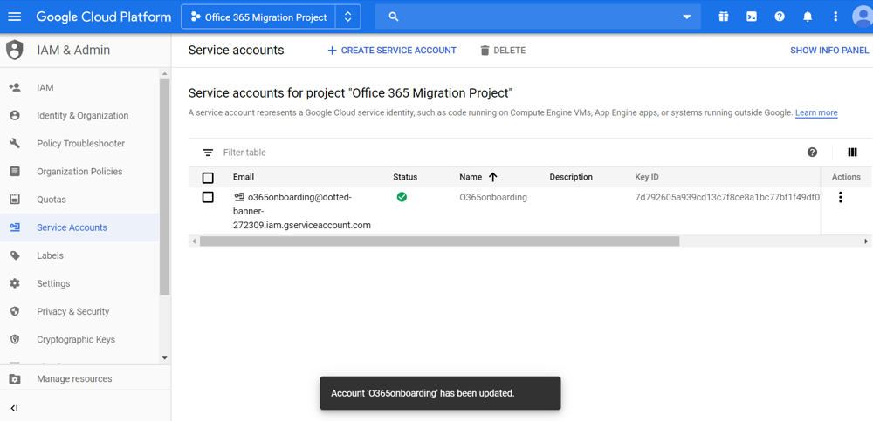Click Create Service Account button
The width and height of the screenshot is (873, 421).
[x=392, y=51]
